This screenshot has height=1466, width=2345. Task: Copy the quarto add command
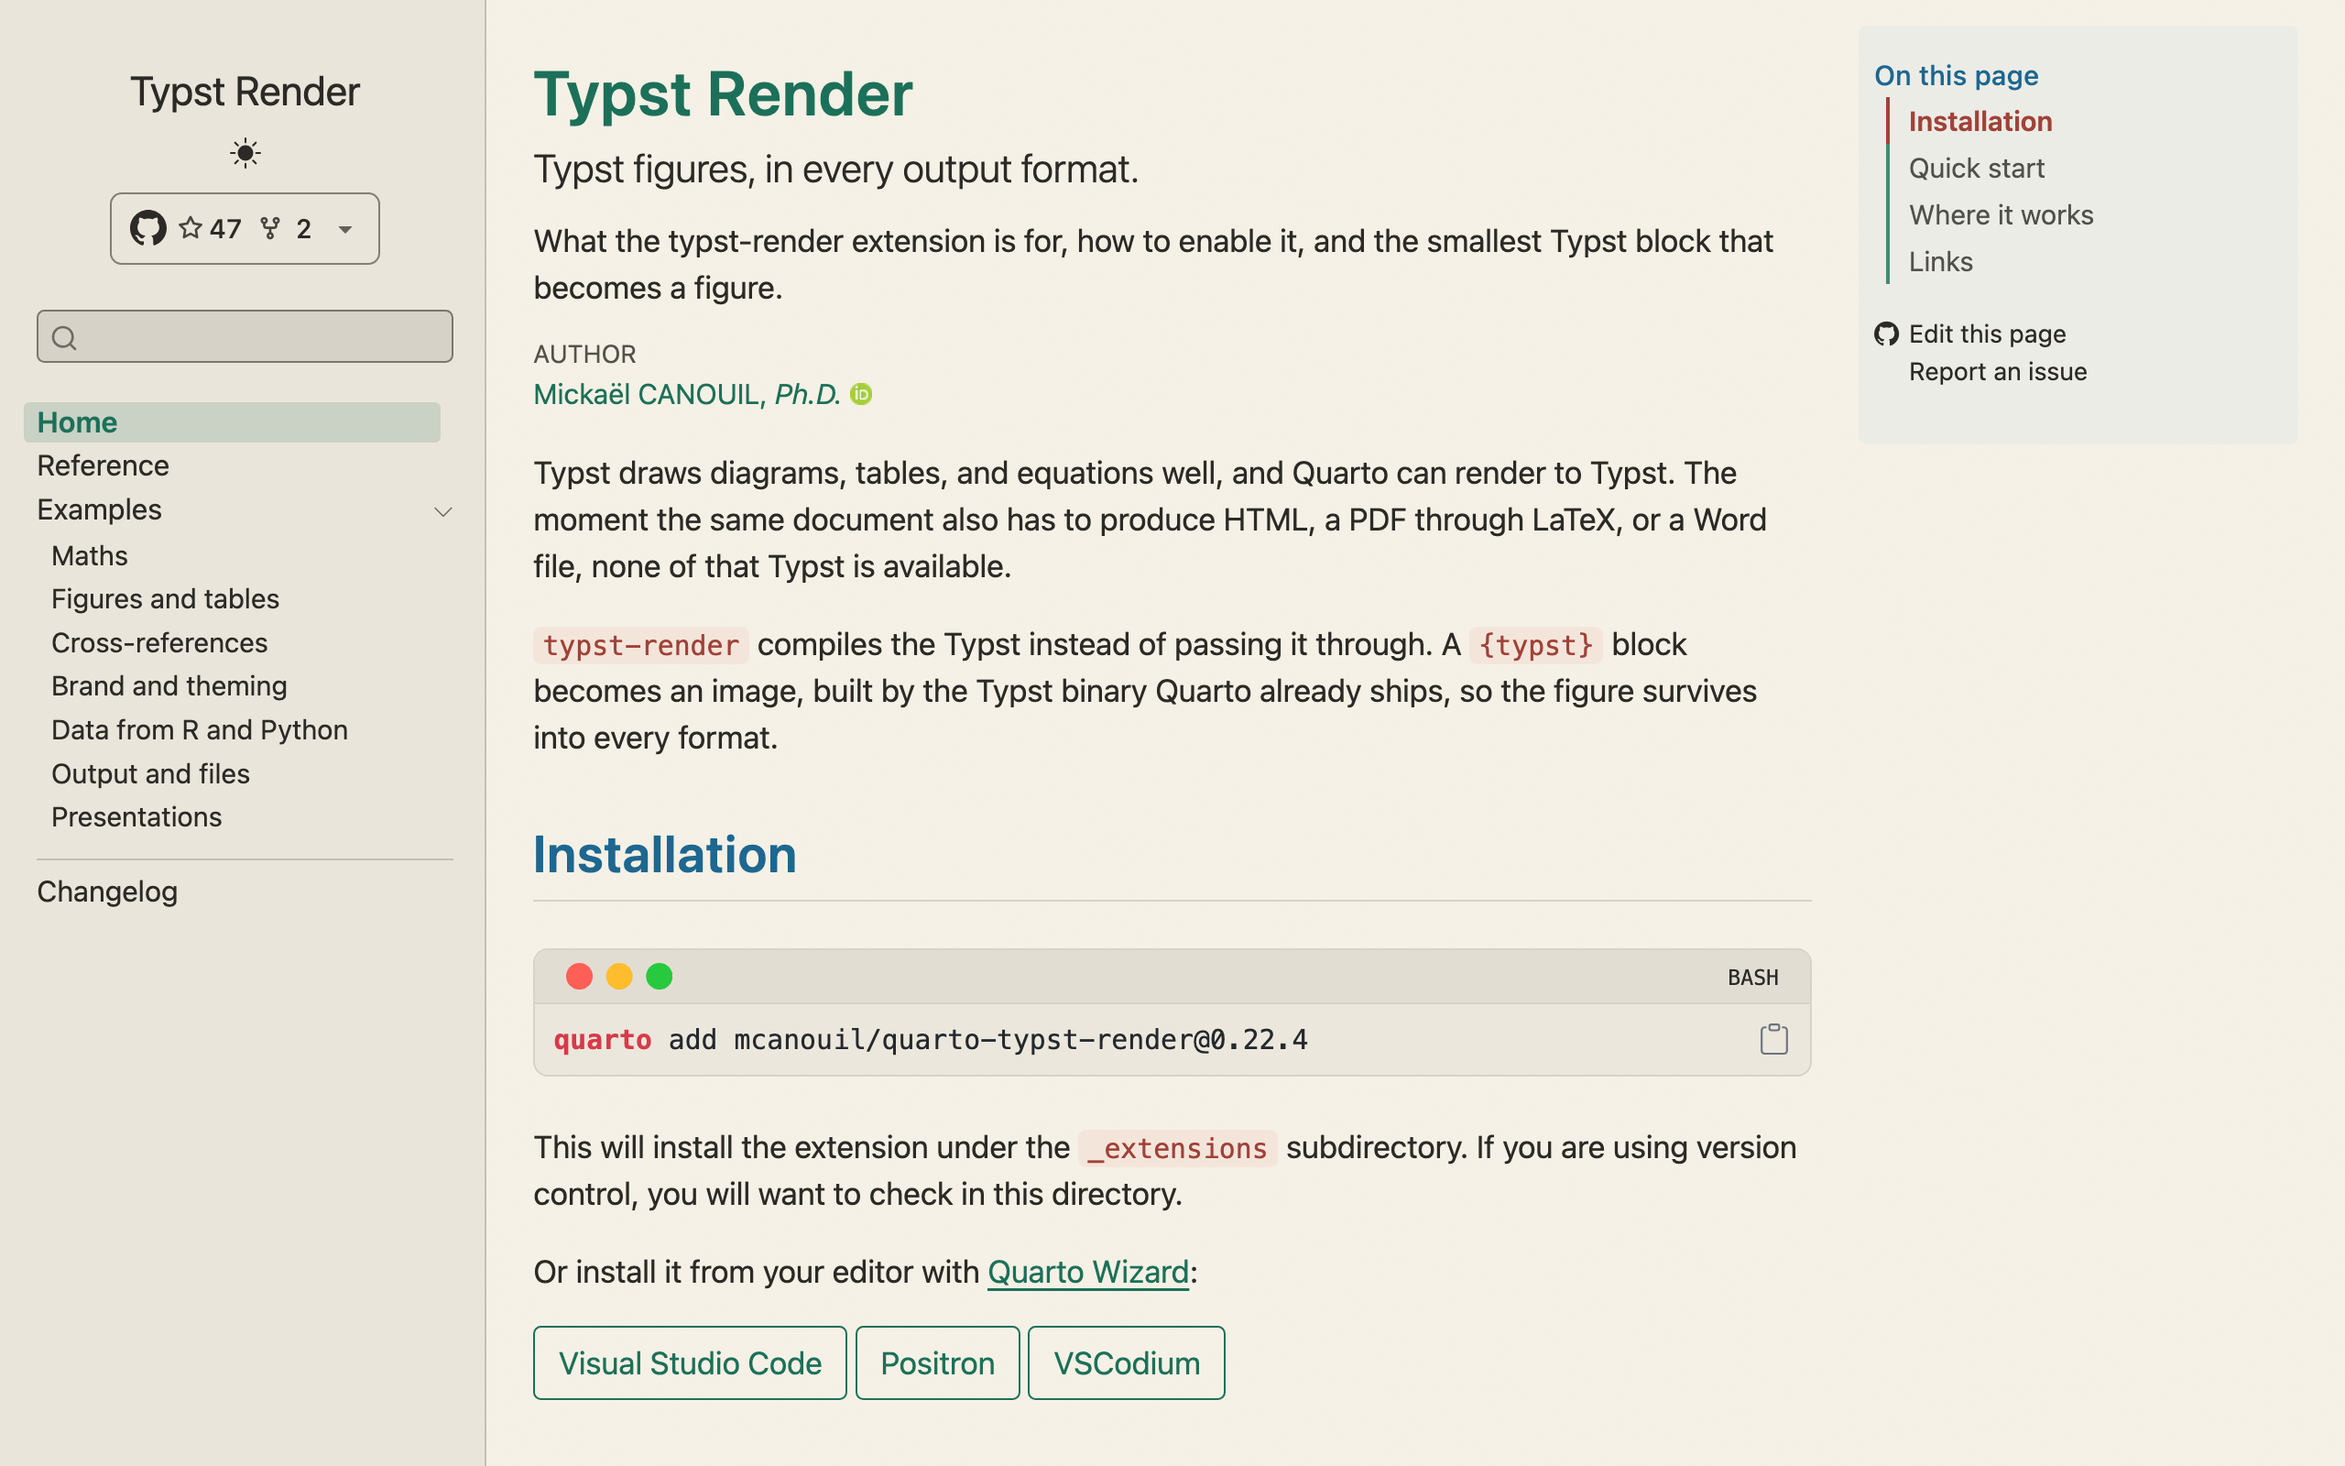[1773, 1039]
